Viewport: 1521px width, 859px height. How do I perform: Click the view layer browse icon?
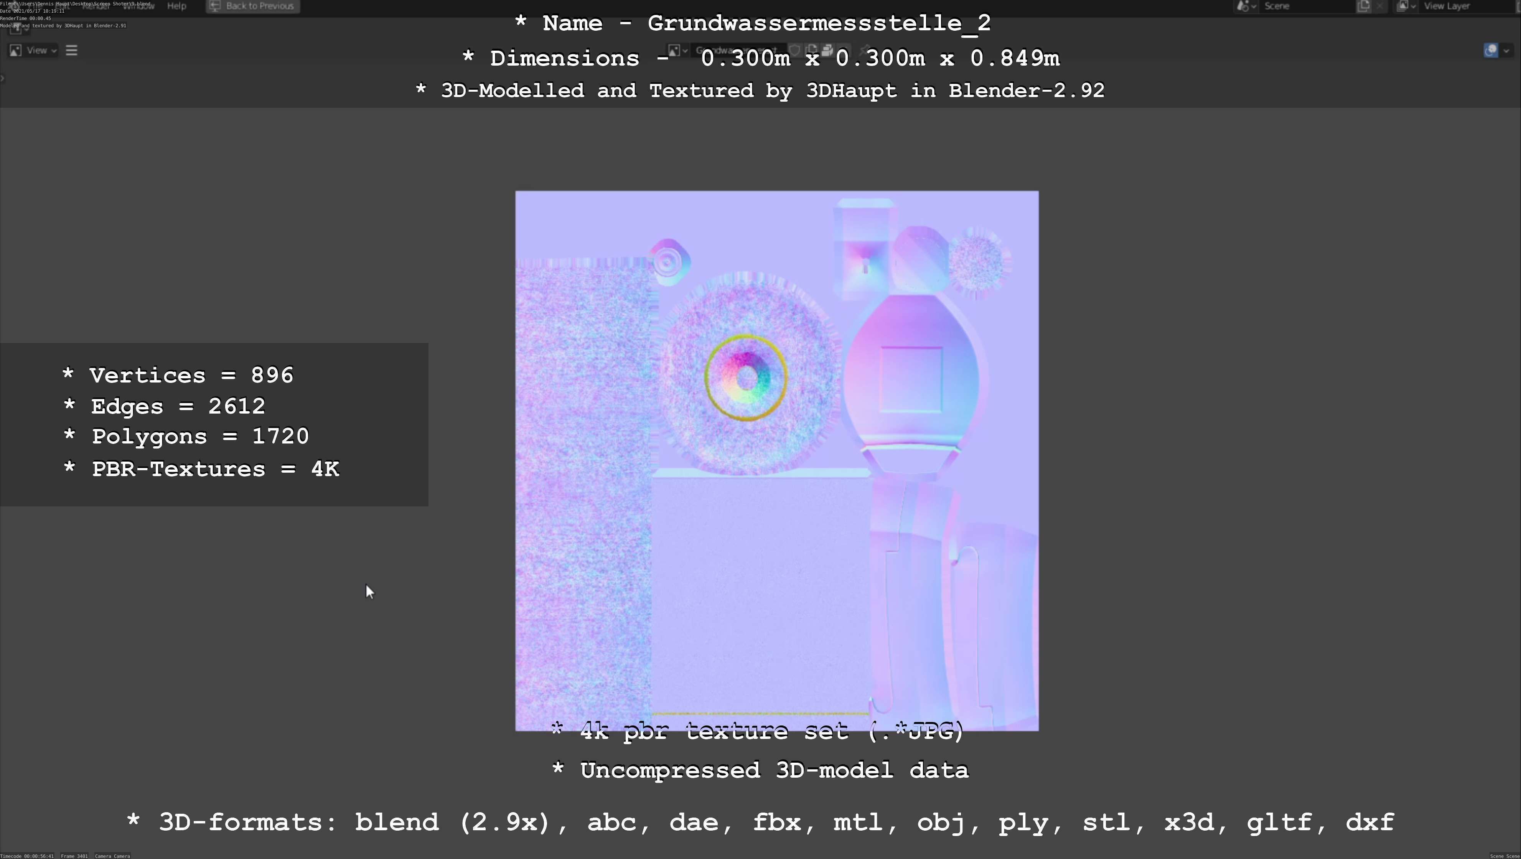[x=1405, y=6]
